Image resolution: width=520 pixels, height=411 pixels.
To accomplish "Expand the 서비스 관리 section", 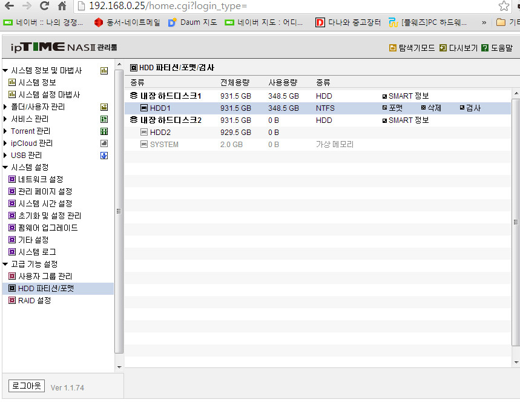I will coord(5,119).
